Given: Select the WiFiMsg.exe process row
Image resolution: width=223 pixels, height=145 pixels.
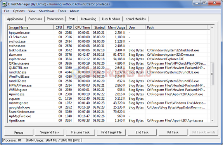Looking at the screenshot, I should 109,90.
